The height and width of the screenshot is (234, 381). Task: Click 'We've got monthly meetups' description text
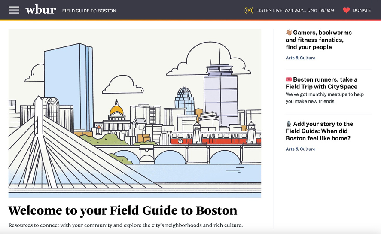pos(325,98)
